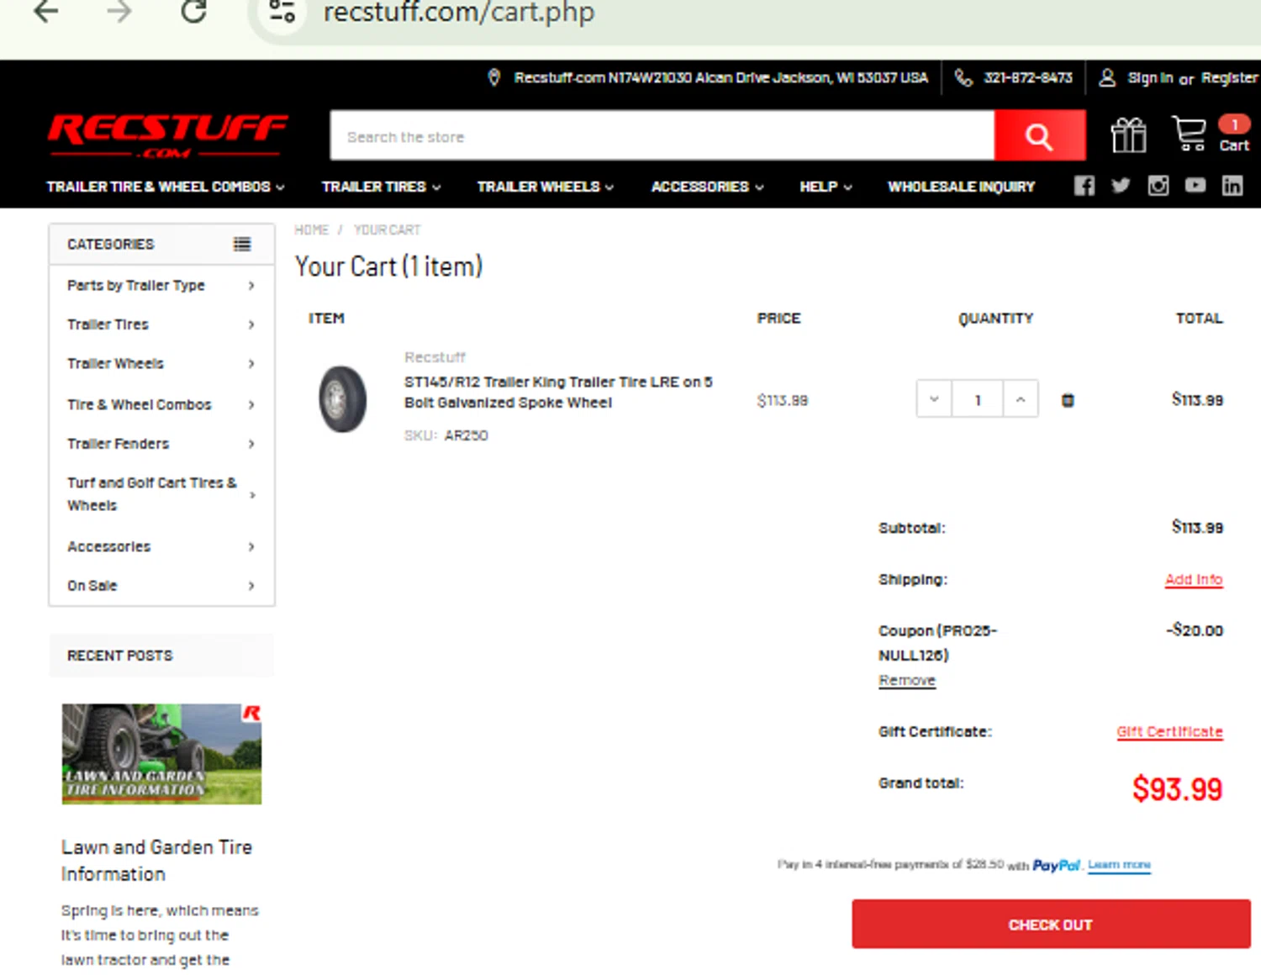Open the Accessories top menu
1261x975 pixels.
click(707, 187)
